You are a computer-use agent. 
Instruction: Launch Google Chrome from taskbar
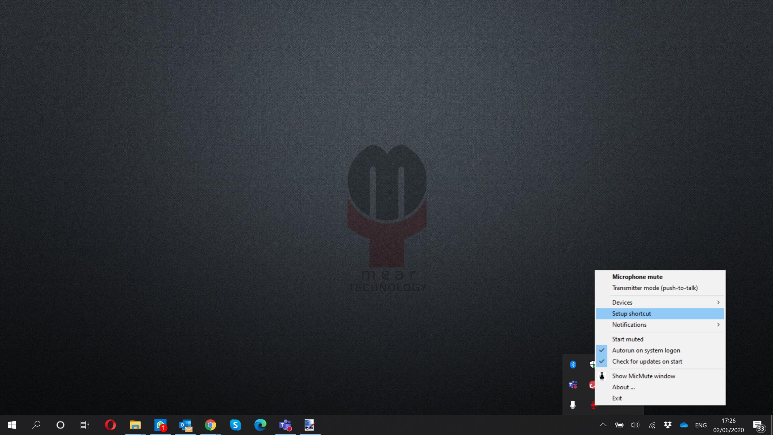210,425
